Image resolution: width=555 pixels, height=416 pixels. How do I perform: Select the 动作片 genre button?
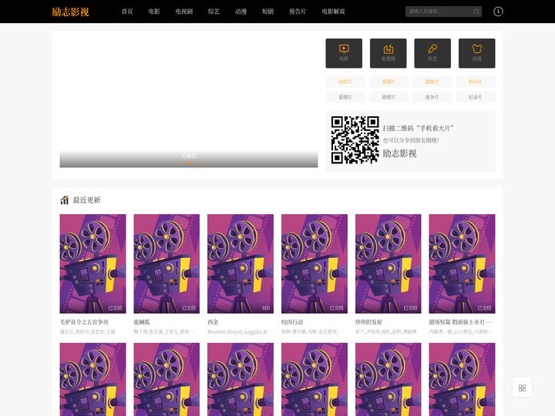pos(345,82)
